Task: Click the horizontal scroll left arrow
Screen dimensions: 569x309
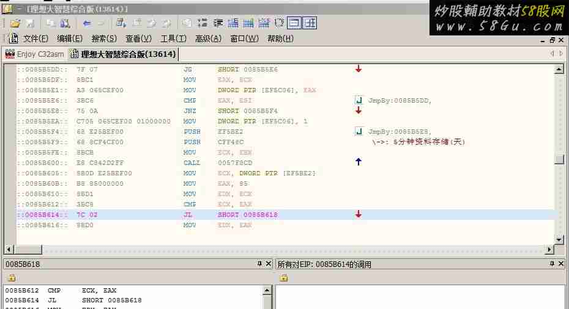Action: click(x=9, y=249)
